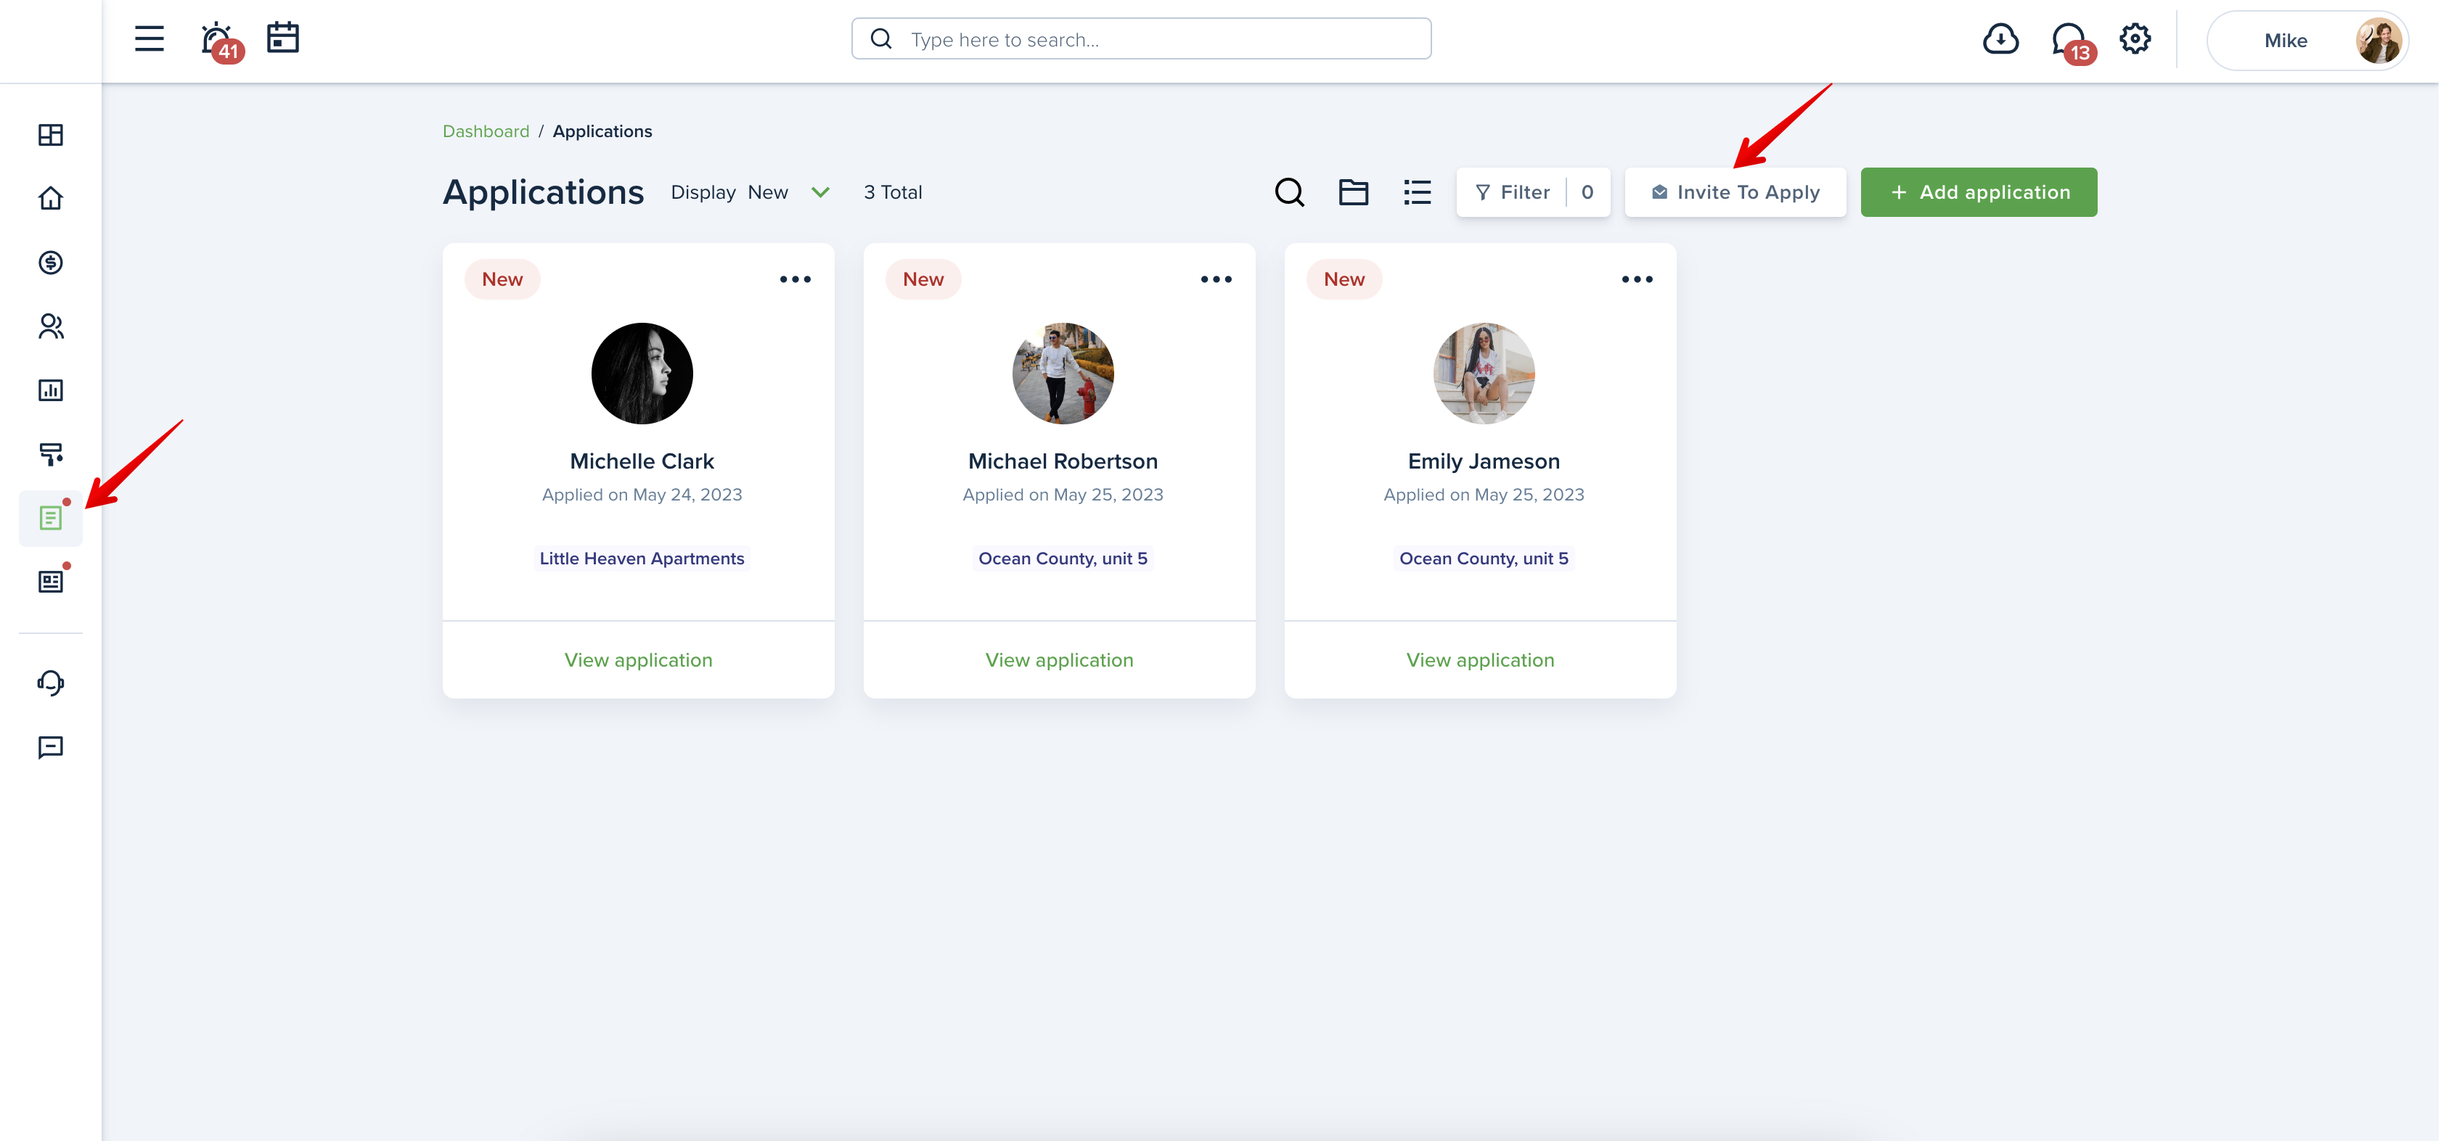Click the Michelle Clark name
Image resolution: width=2441 pixels, height=1141 pixels.
[x=642, y=461]
